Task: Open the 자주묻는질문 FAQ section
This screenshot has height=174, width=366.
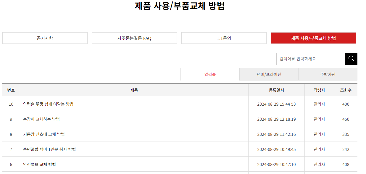Action: pyautogui.click(x=134, y=38)
